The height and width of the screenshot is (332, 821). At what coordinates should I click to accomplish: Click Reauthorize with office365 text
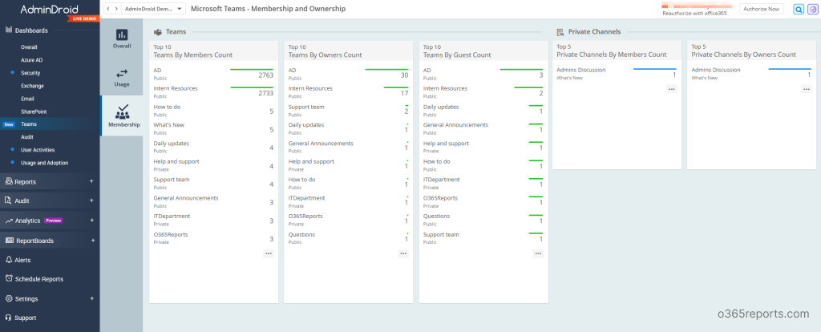click(694, 13)
